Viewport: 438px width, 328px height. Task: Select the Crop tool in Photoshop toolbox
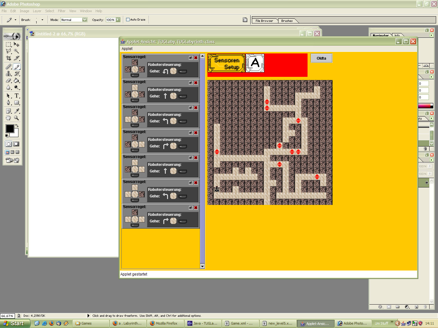pos(8,58)
